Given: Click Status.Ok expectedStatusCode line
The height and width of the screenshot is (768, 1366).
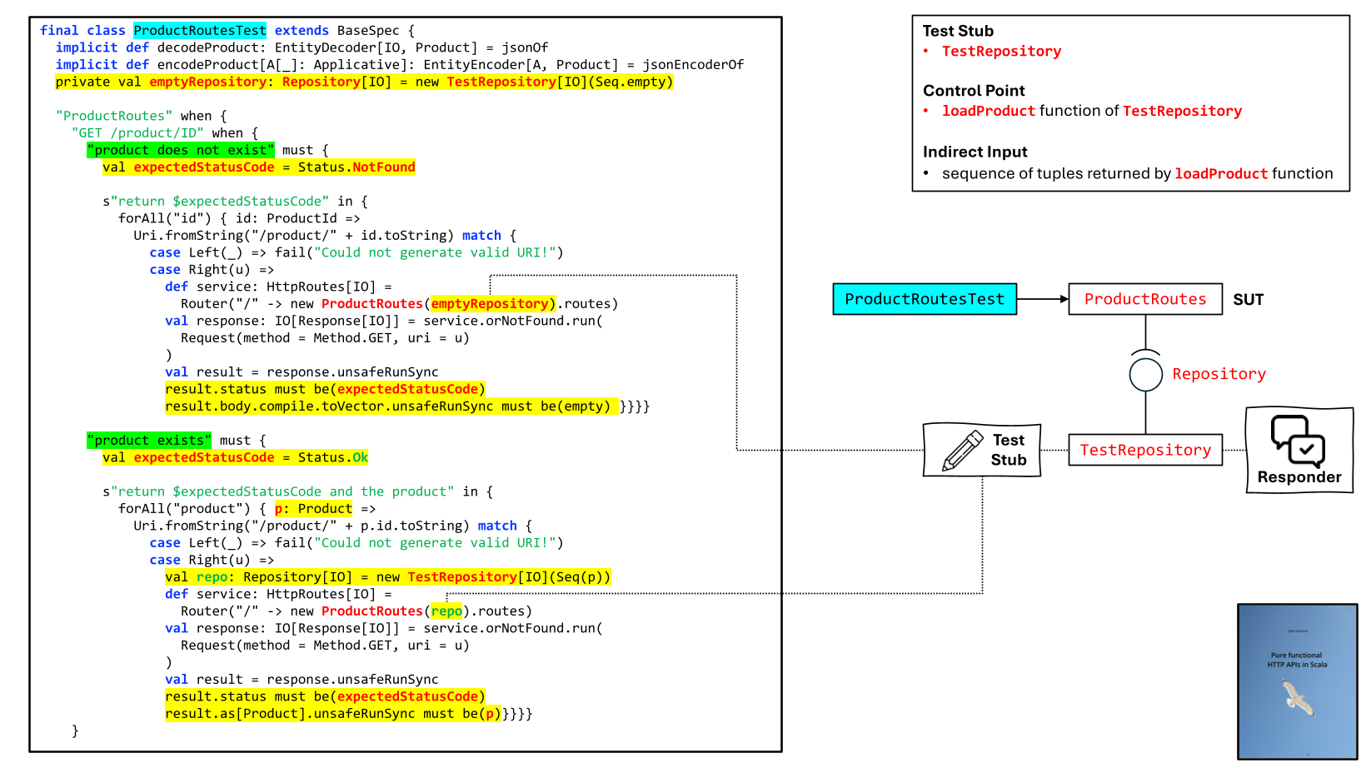Looking at the screenshot, I should pyautogui.click(x=236, y=457).
